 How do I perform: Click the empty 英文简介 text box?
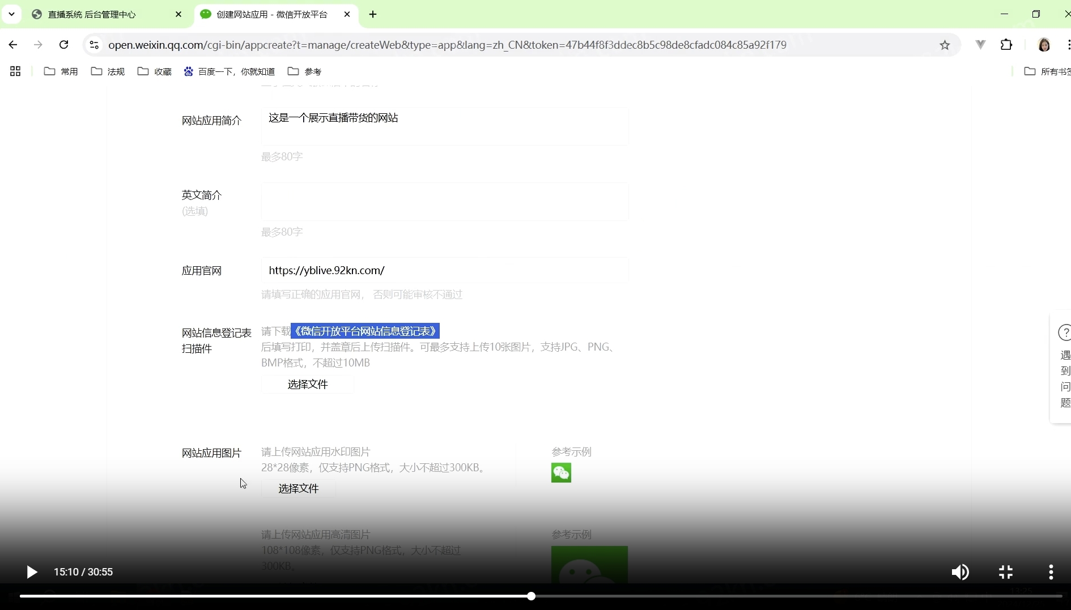point(445,202)
